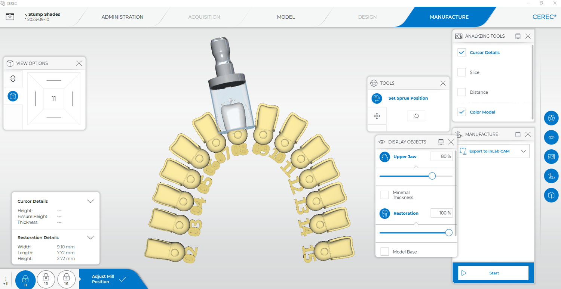This screenshot has height=289, width=561.
Task: Click the Manufacture panel title icon
Action: (459, 134)
